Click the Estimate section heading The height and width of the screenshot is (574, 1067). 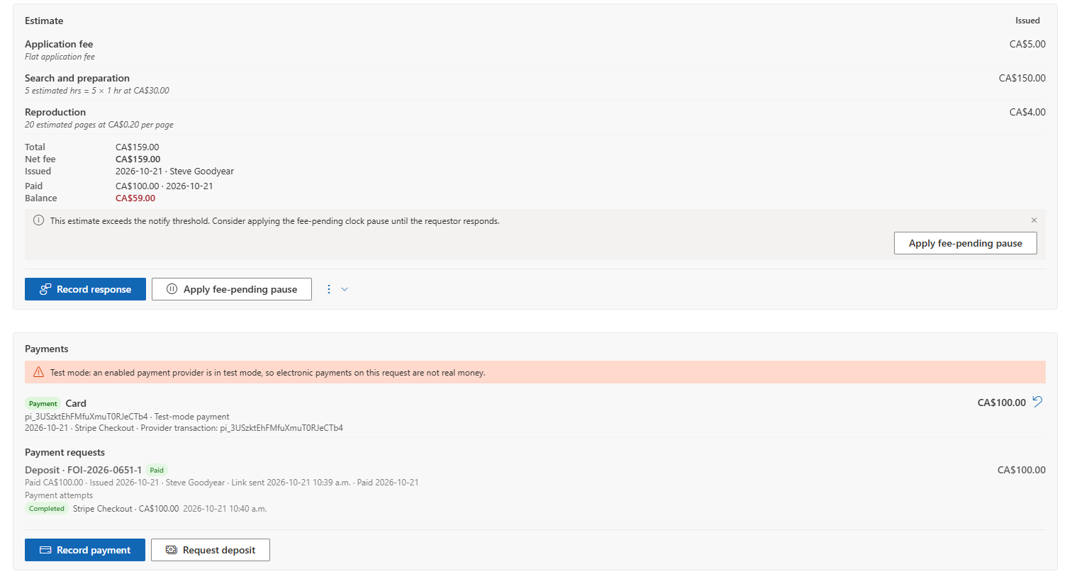44,21
